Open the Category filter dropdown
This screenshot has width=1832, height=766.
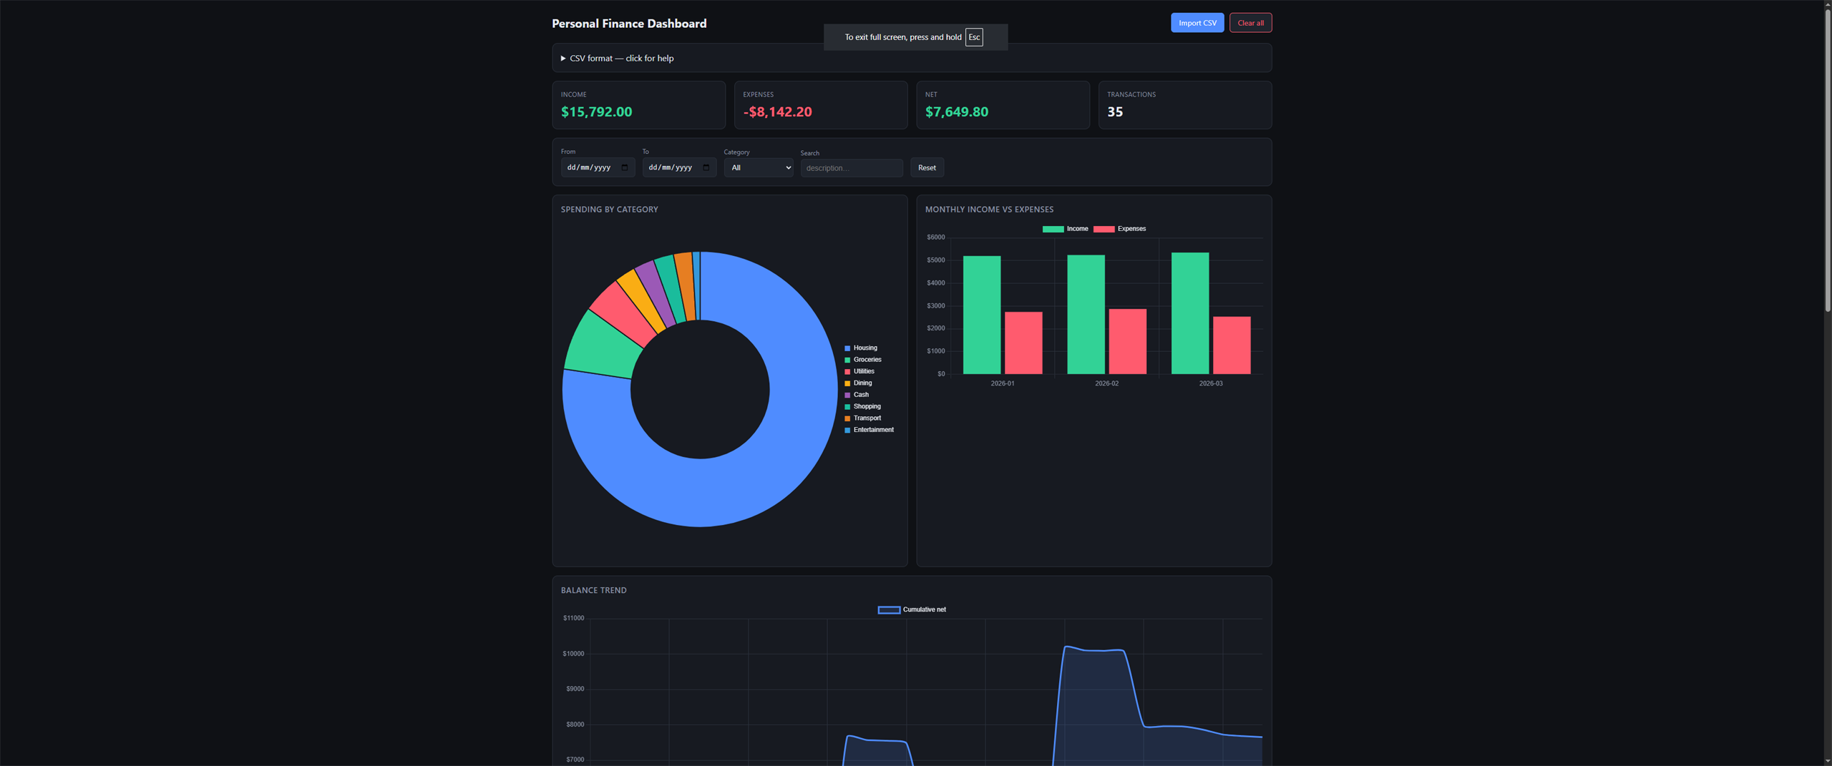(759, 167)
